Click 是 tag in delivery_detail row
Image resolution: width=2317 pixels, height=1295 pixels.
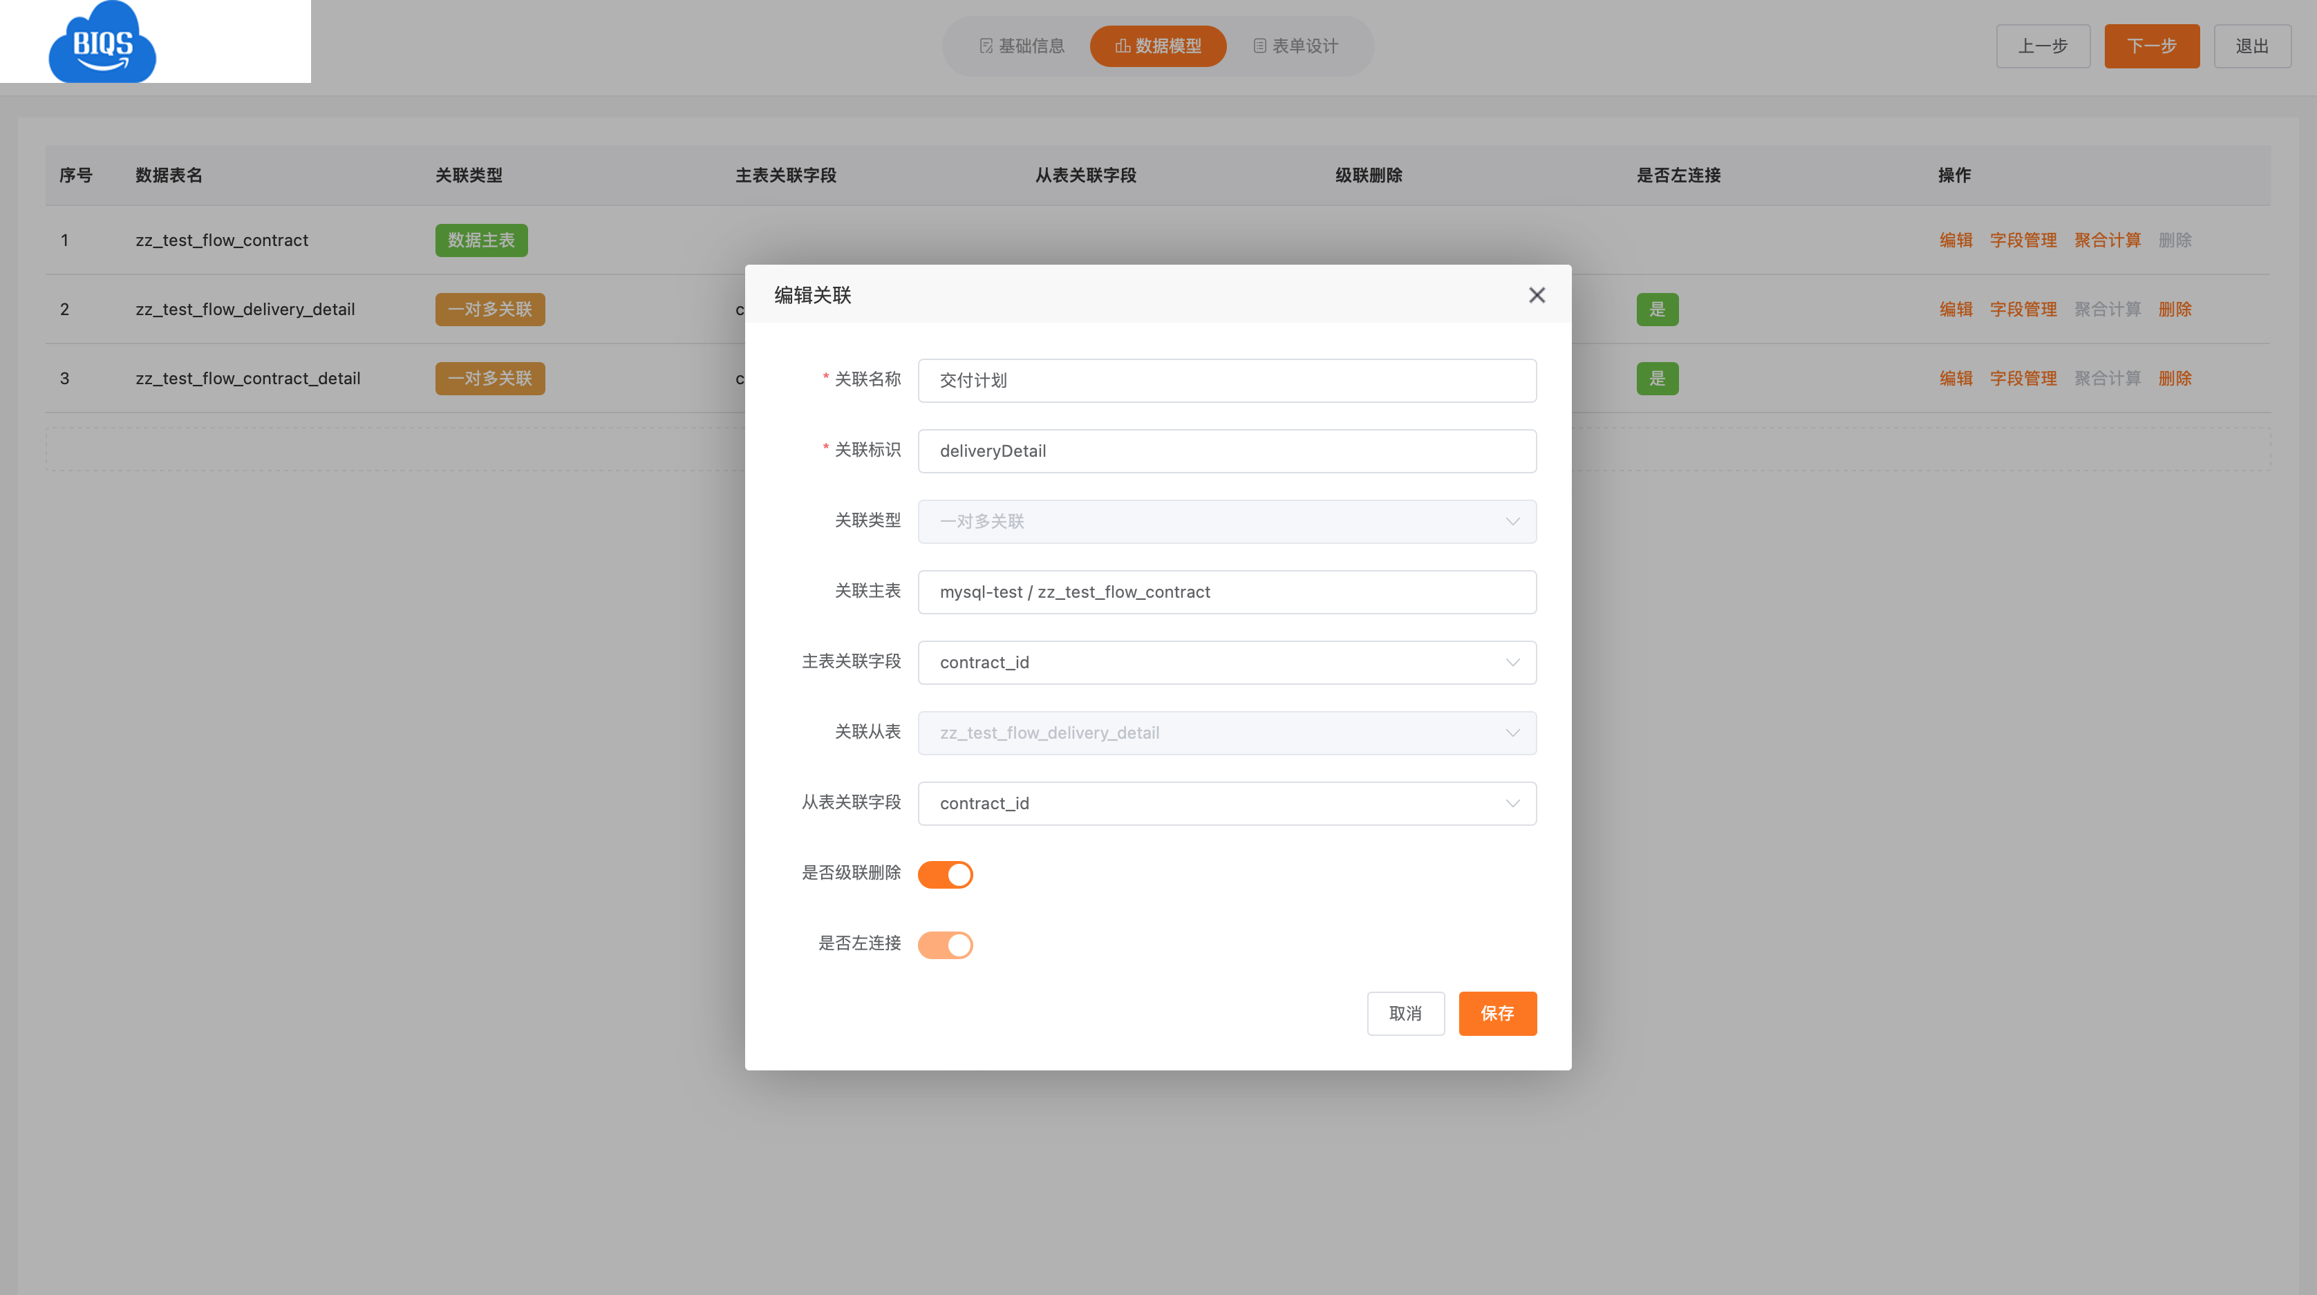(1657, 310)
